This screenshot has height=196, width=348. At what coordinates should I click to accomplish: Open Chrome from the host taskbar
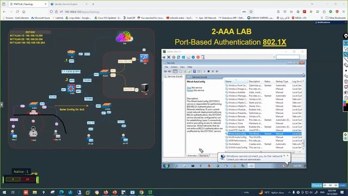141,192
